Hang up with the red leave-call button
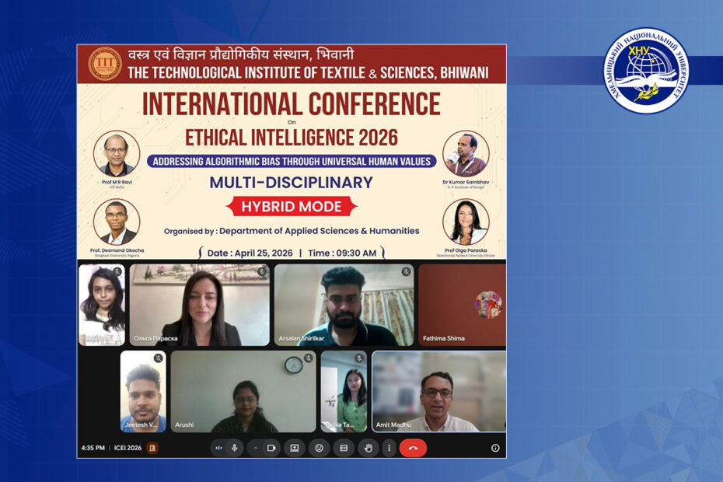Screen dimensions: 723x482 click(x=413, y=448)
